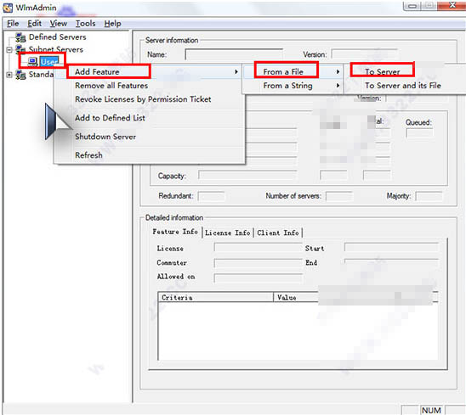Choose Revoke Licenses by Permission Ticket
466x415 pixels.
[x=143, y=99]
